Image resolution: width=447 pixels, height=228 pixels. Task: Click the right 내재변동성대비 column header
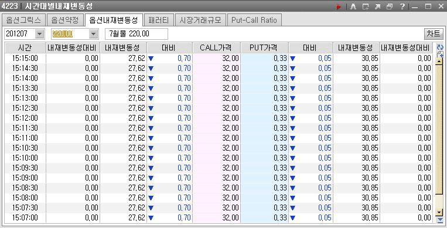(x=406, y=47)
